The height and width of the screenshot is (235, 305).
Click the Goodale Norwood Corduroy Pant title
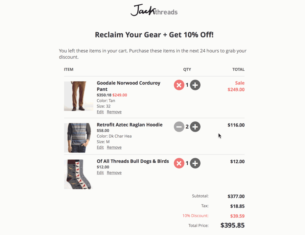point(129,86)
